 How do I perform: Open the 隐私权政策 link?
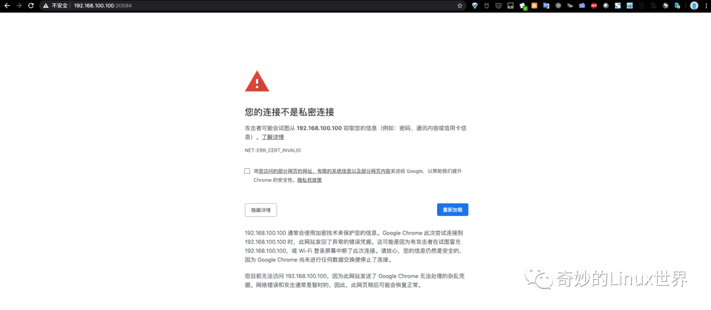coord(309,180)
